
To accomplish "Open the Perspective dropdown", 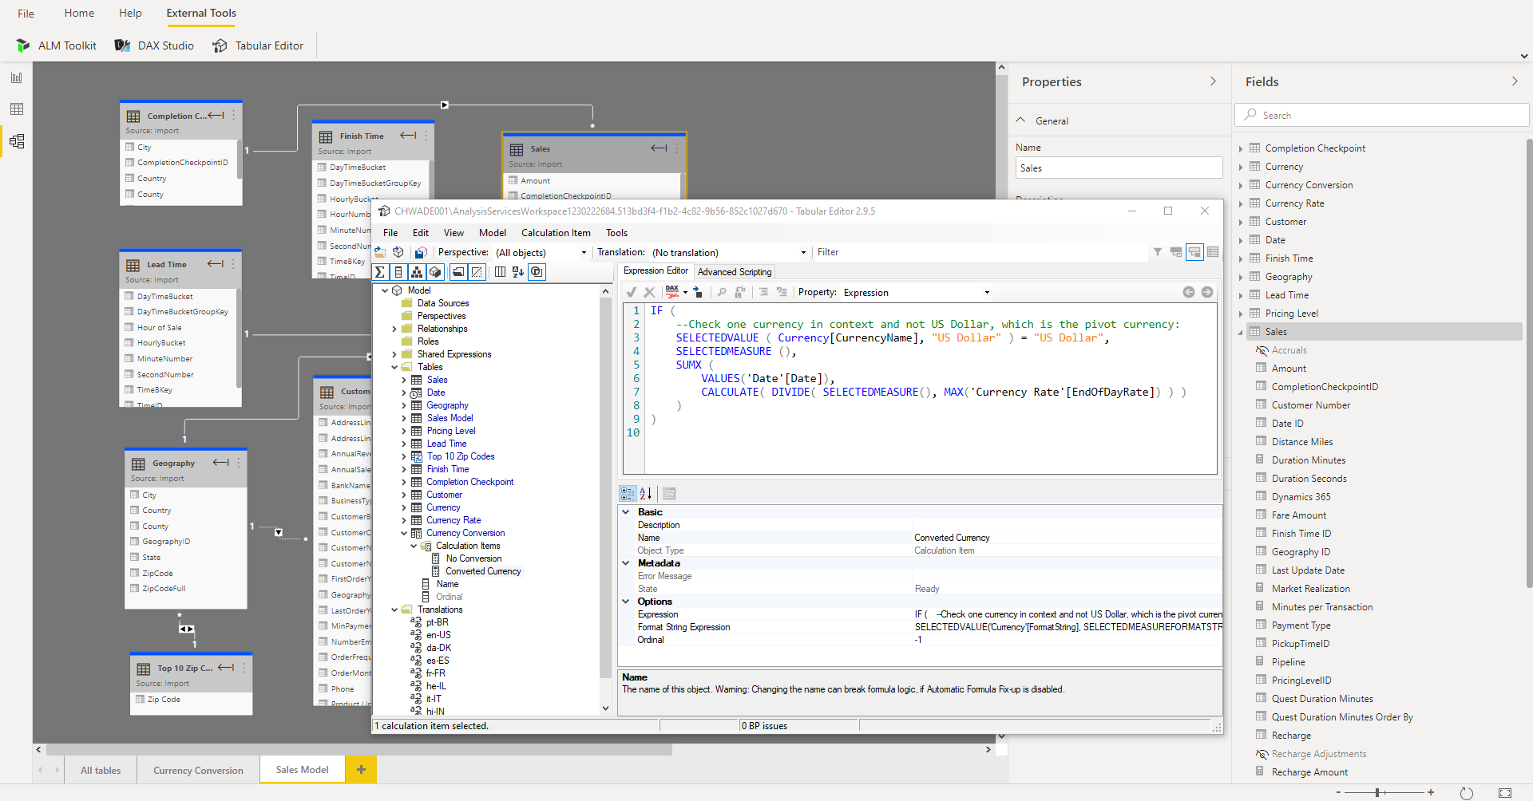I will tap(583, 253).
